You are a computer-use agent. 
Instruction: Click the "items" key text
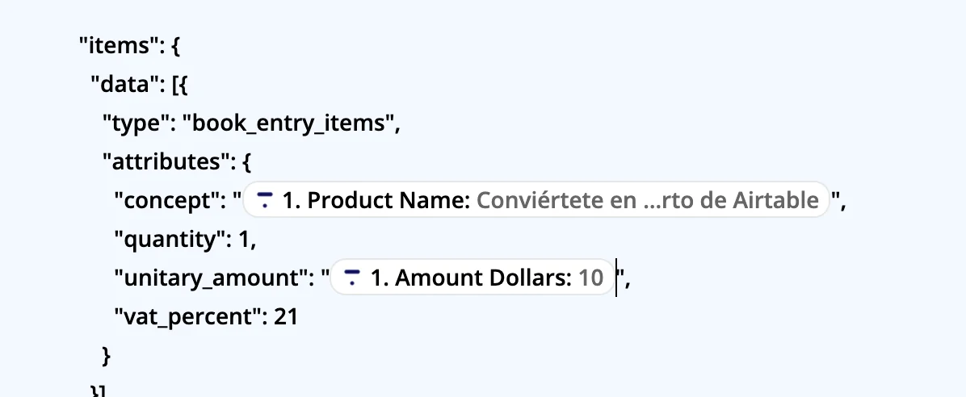coord(116,46)
